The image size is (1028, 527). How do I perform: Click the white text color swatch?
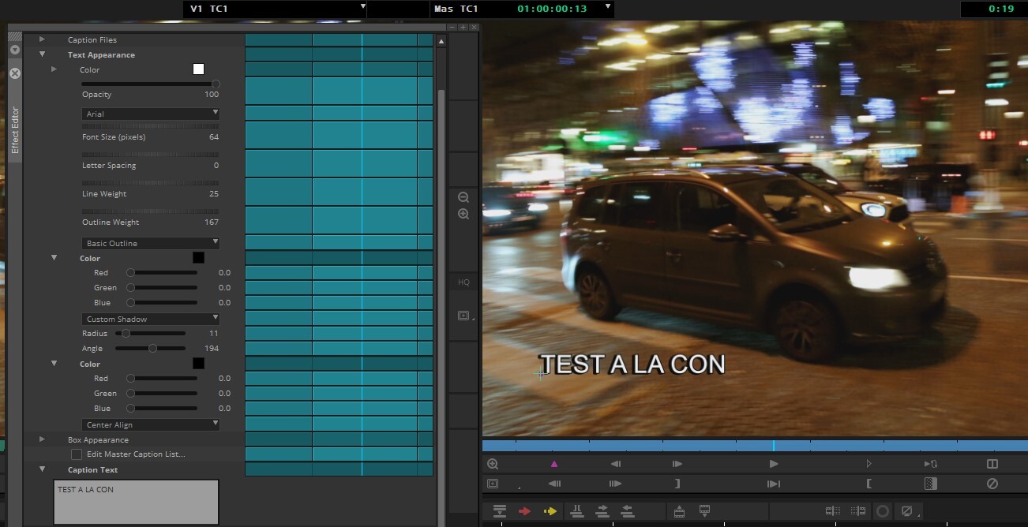pyautogui.click(x=198, y=69)
